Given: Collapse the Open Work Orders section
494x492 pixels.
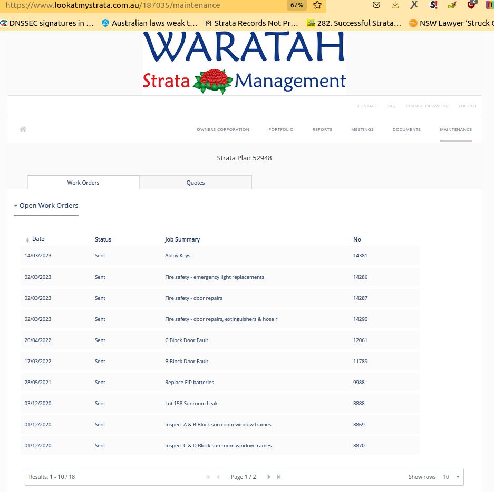Looking at the screenshot, I should tap(46, 206).
